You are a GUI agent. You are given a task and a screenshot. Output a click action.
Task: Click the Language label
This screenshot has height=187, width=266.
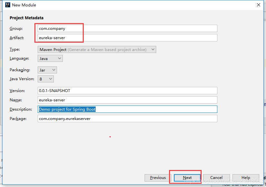(x=19, y=58)
